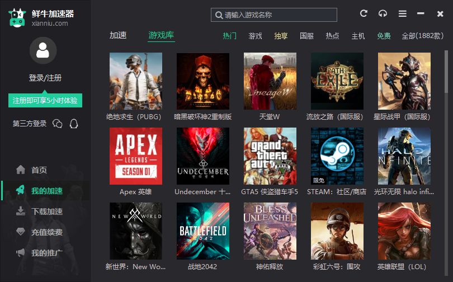453x282 pixels.
Task: Click 注册即可享5小时体验 banner button
Action: (45, 100)
